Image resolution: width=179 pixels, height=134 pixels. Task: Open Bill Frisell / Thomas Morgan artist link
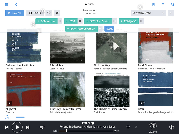click(151, 69)
